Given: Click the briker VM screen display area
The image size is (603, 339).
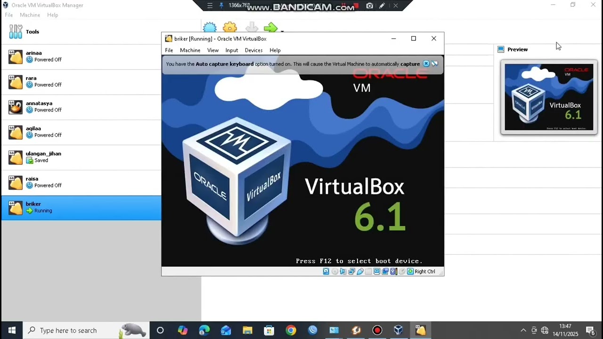Looking at the screenshot, I should point(302,161).
